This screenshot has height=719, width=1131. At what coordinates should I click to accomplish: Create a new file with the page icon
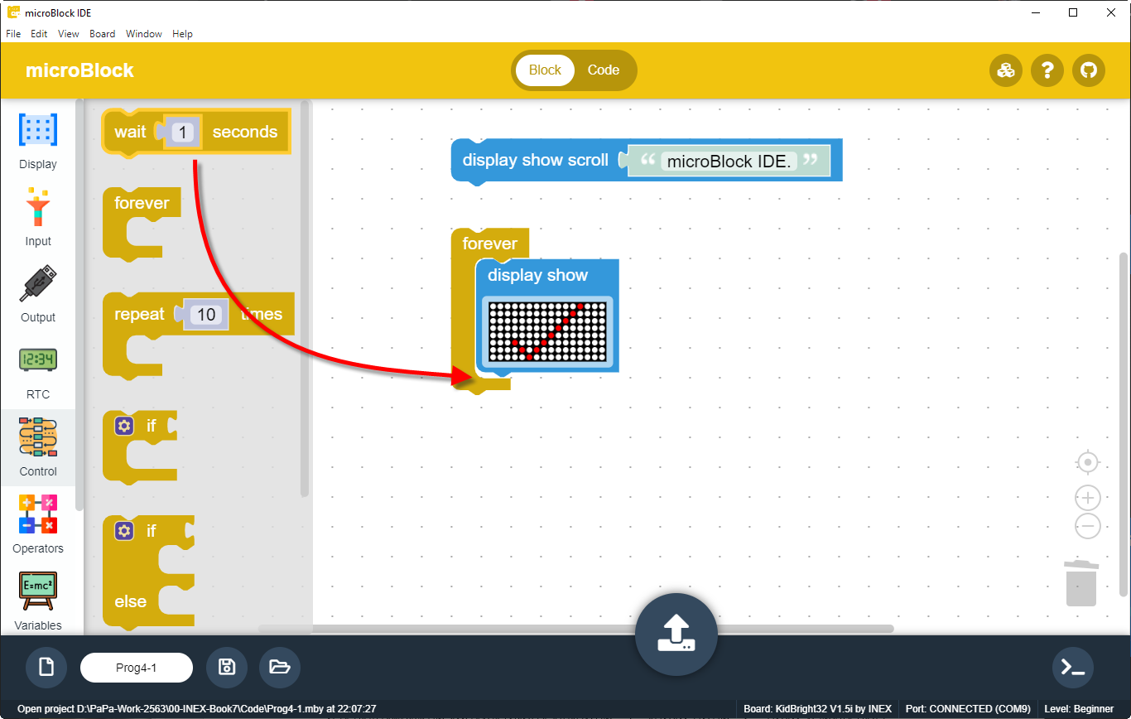[46, 667]
